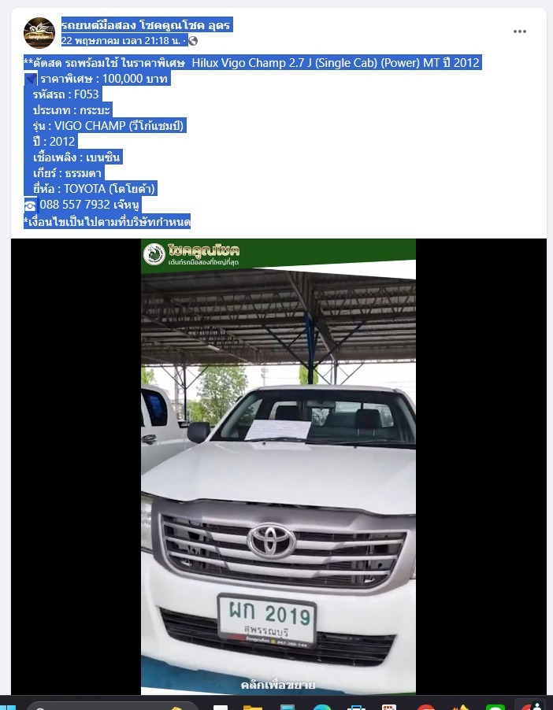Click the post timestamp 22 พฤษภาคม 21:18 น.
The image size is (553, 710).
pyautogui.click(x=121, y=41)
